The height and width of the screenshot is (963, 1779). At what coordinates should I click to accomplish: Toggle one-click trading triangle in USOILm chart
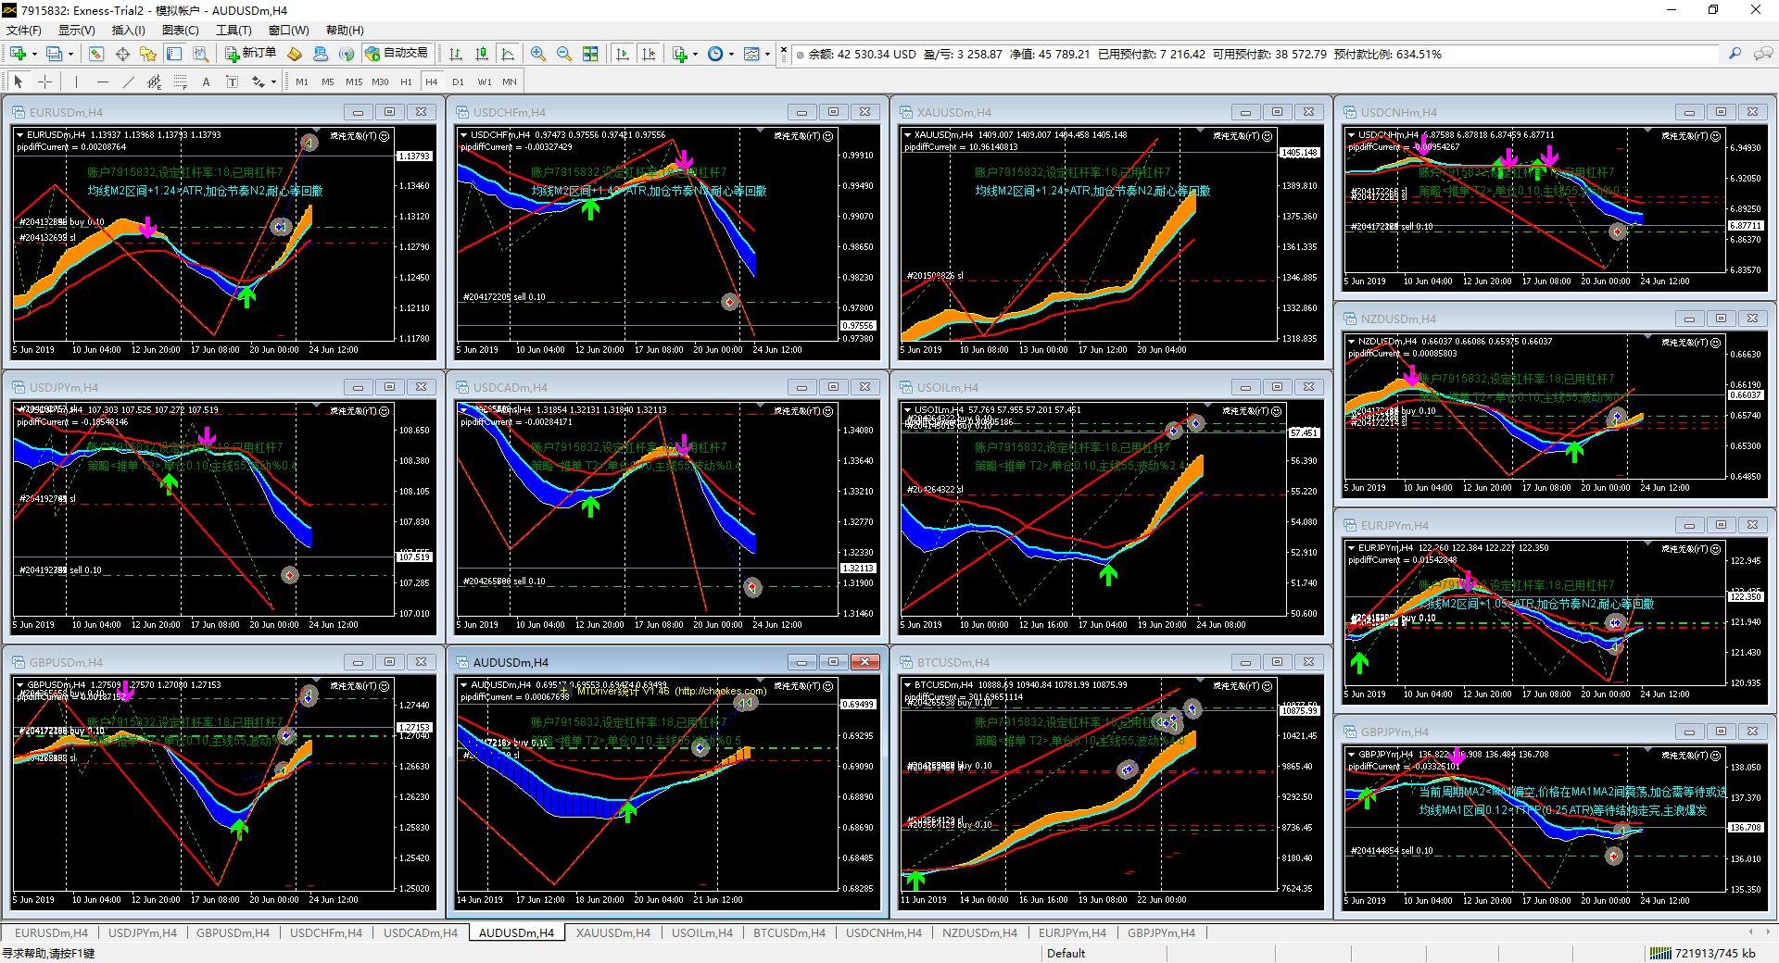coord(908,409)
